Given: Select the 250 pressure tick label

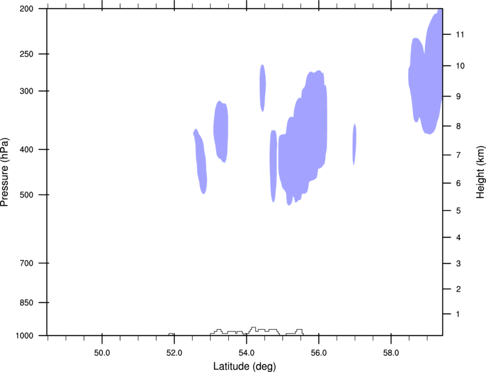Looking at the screenshot, I should (26, 54).
